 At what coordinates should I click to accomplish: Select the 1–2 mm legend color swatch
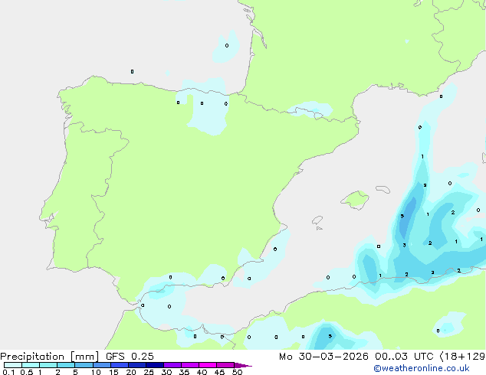click(x=48, y=365)
